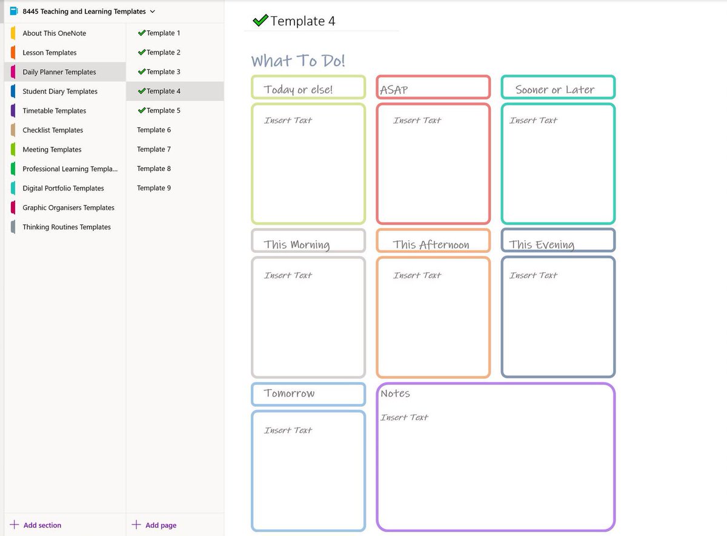Open the Template 9 page
The image size is (727, 536).
click(175, 189)
